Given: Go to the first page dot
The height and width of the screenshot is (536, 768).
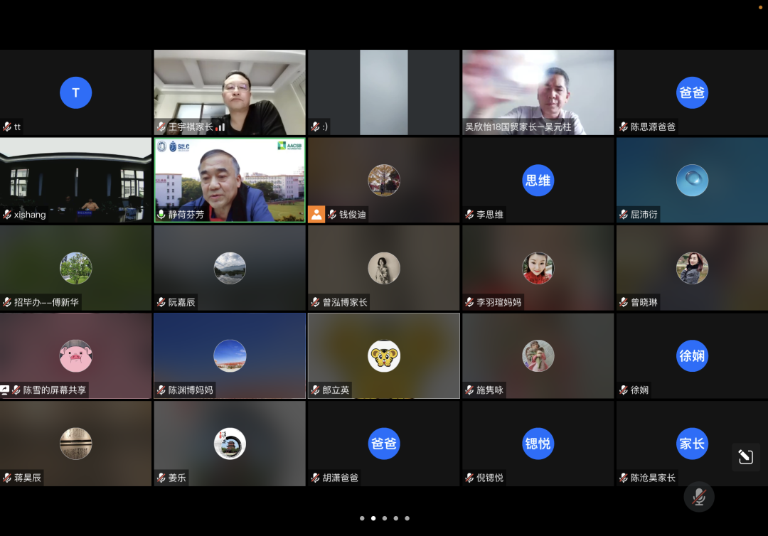Looking at the screenshot, I should (x=362, y=518).
